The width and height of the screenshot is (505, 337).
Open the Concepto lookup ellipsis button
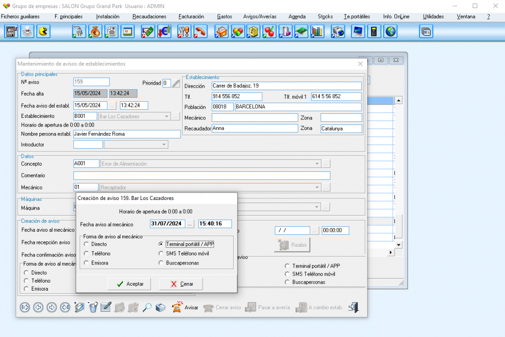tap(326, 164)
